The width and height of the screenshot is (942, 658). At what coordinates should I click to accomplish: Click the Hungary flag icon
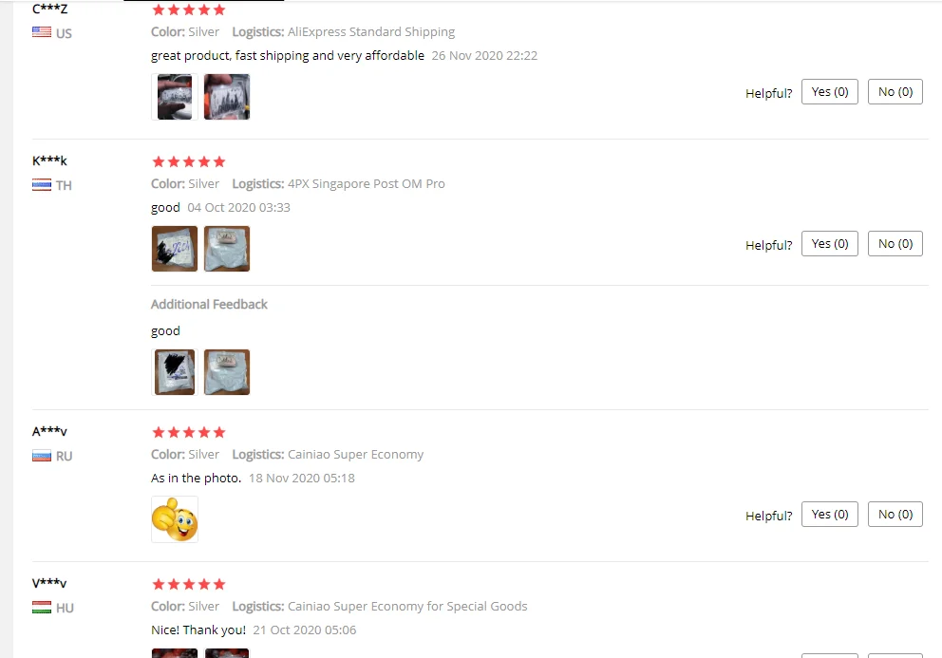click(42, 608)
